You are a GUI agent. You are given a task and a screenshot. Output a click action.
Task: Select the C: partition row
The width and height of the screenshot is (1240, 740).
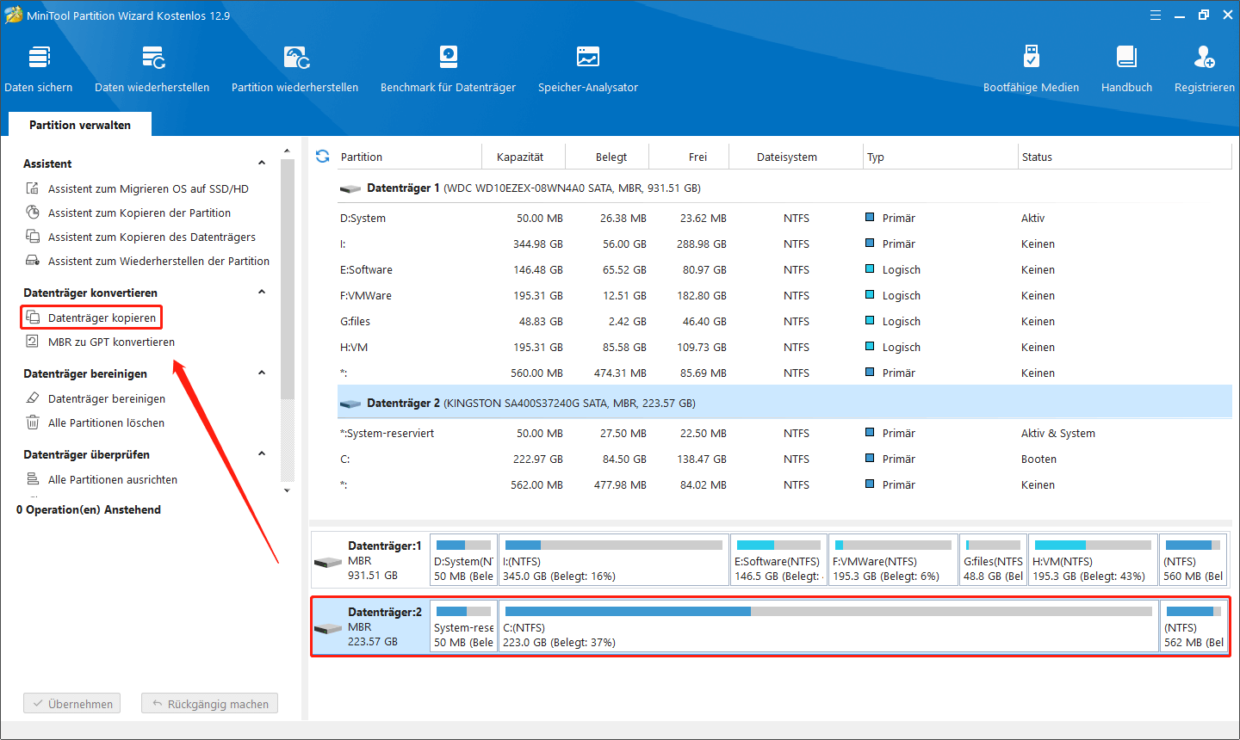[784, 459]
